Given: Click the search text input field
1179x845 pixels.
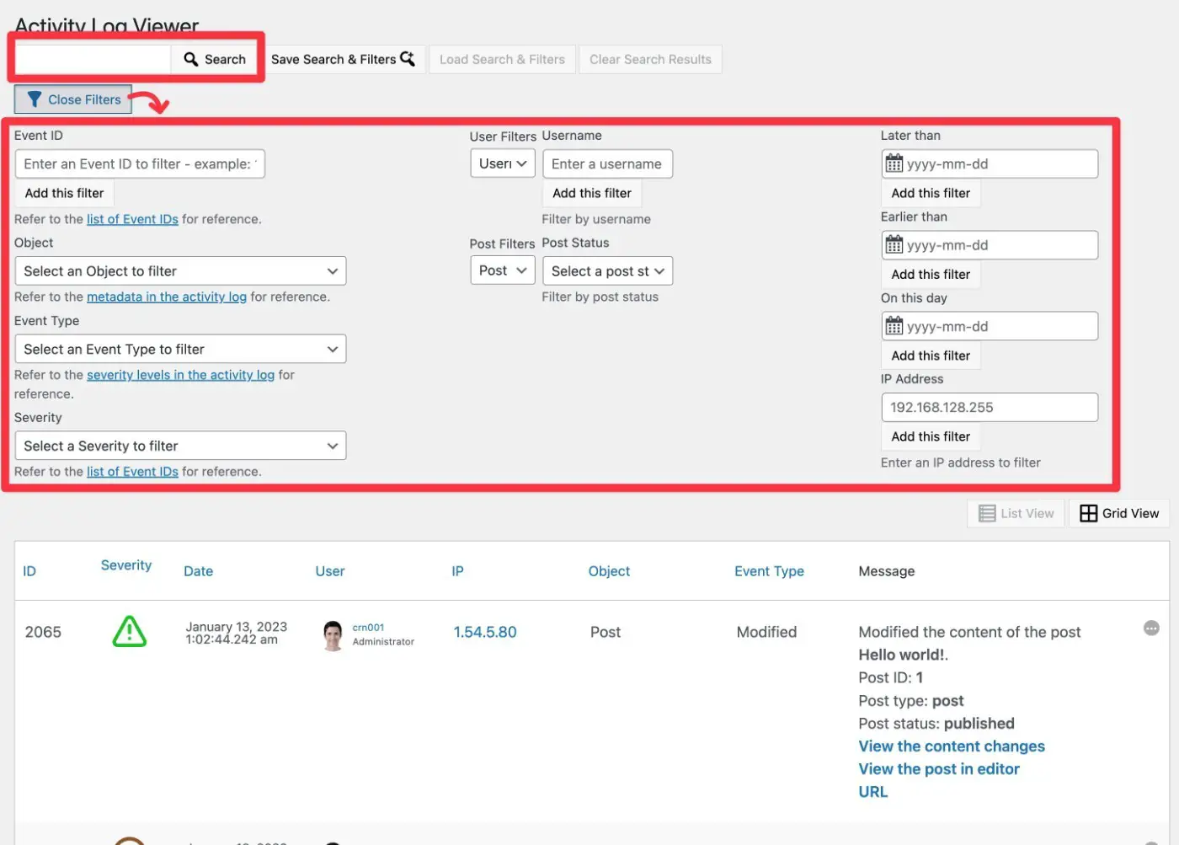Looking at the screenshot, I should point(93,59).
